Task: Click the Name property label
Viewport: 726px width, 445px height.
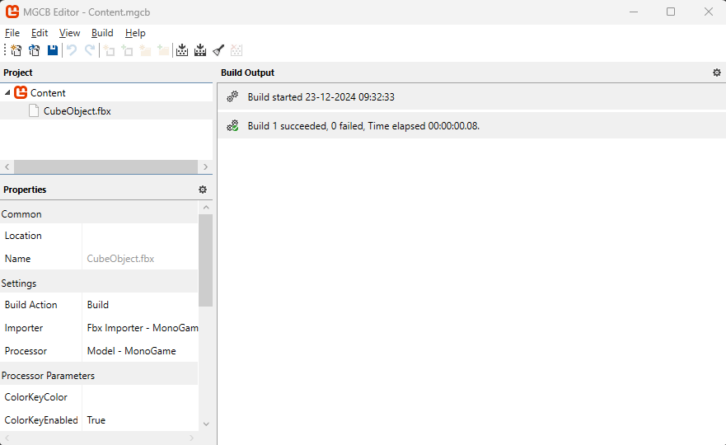Action: click(x=17, y=259)
